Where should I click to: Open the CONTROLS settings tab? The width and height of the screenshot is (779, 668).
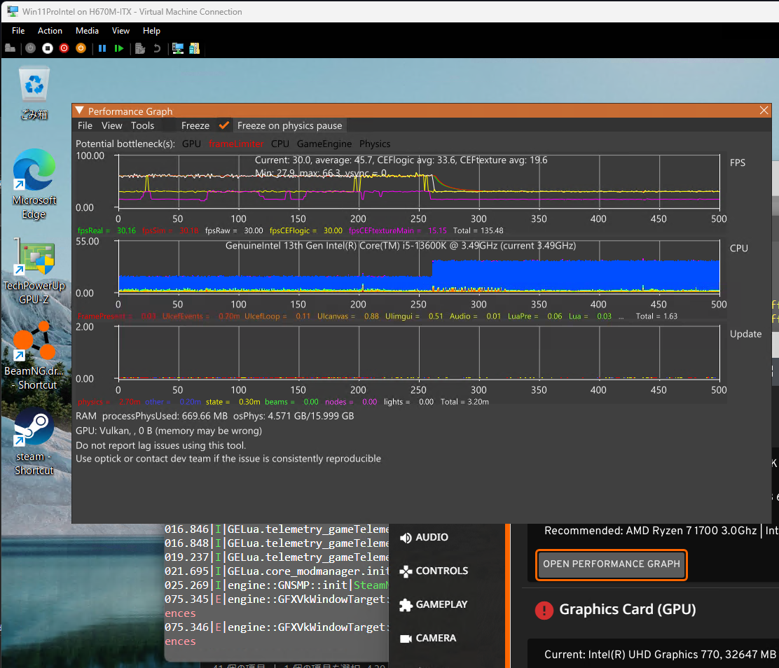(x=434, y=571)
